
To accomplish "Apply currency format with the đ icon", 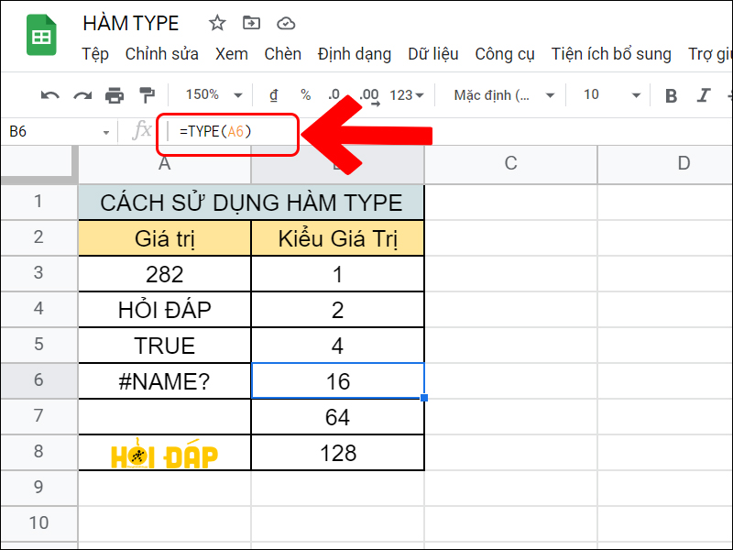I will [274, 95].
